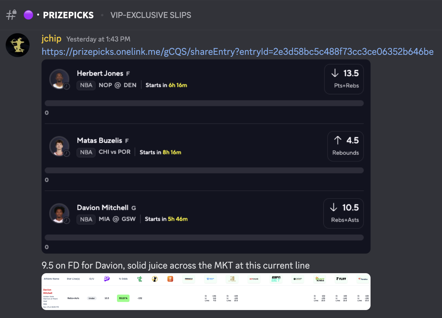Click the locked channel hash icon
Viewport: 442px width, 318px height.
coord(11,15)
